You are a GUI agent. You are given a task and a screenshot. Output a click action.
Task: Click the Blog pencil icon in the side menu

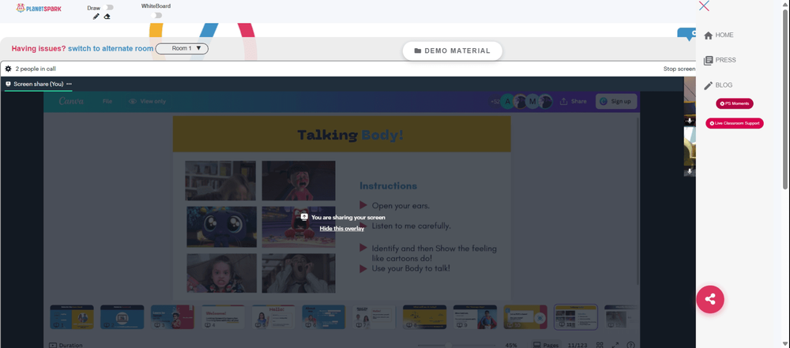pos(709,85)
